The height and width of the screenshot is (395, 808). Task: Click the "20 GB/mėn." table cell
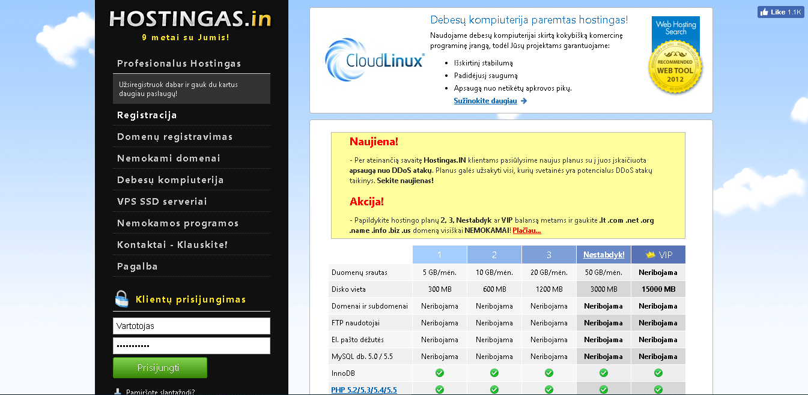549,273
